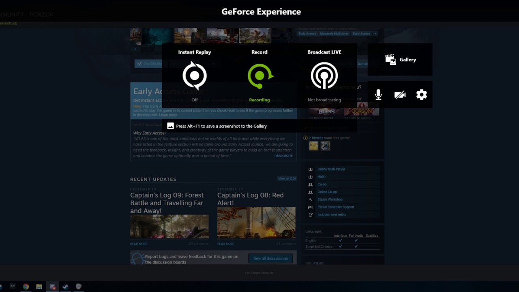
Task: Click the controller icon beside Partial Controller Support
Action: click(311, 207)
